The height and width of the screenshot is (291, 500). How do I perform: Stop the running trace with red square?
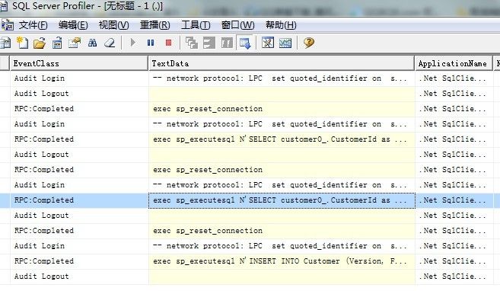coord(169,43)
